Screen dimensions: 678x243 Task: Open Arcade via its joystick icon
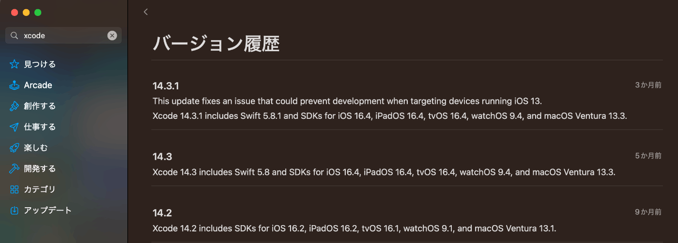coord(14,85)
